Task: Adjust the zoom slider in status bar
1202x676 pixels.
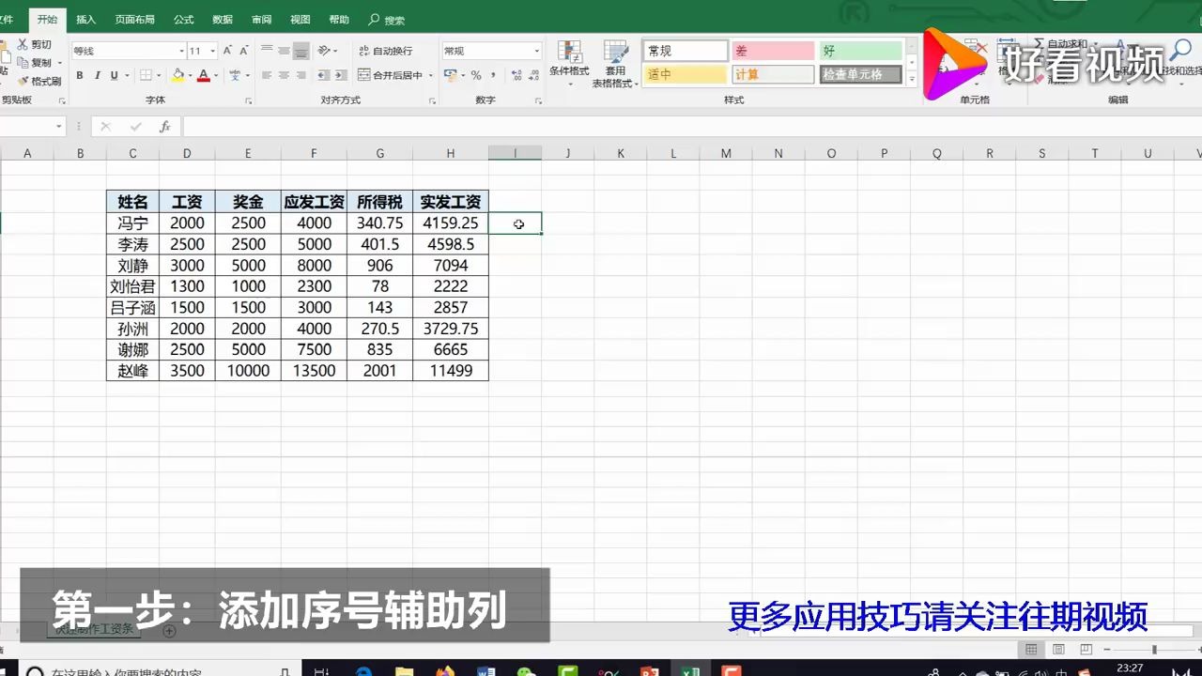Action: click(1155, 650)
